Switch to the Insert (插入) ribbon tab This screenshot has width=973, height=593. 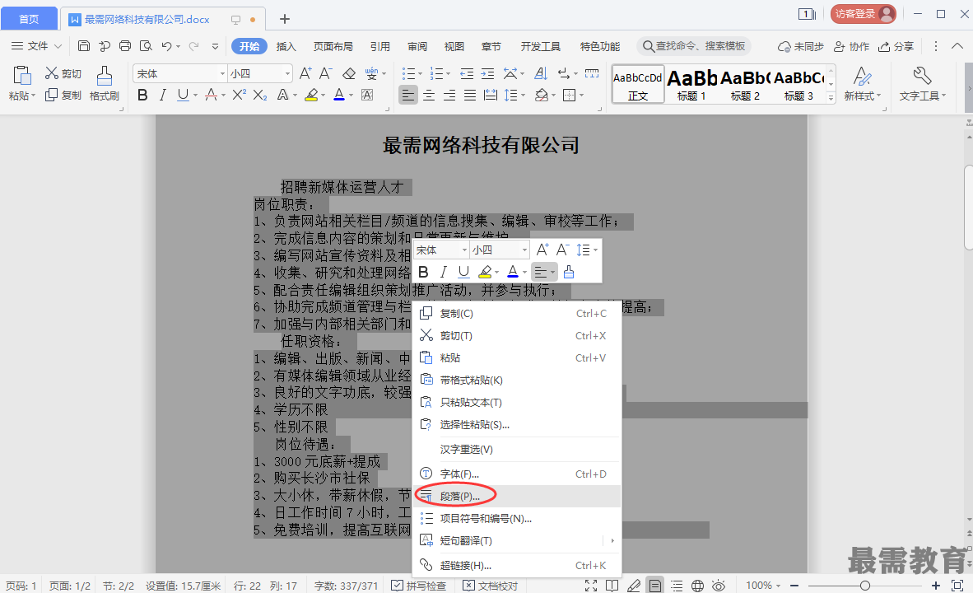point(286,47)
